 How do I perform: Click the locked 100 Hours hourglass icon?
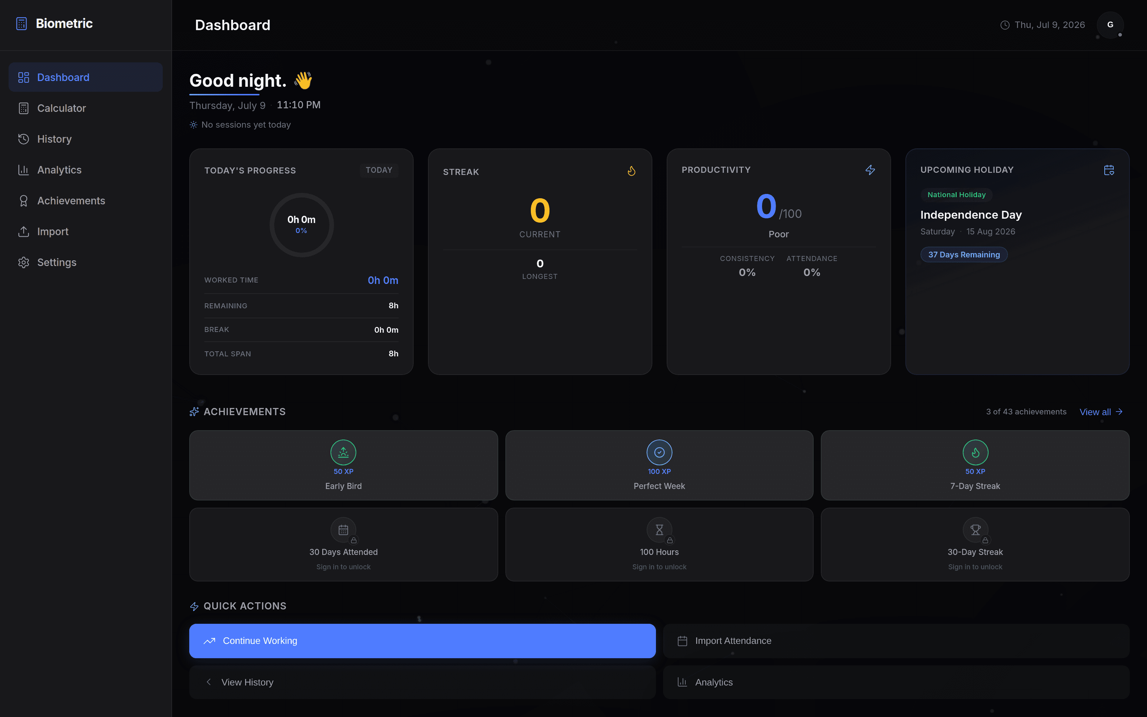click(x=659, y=530)
